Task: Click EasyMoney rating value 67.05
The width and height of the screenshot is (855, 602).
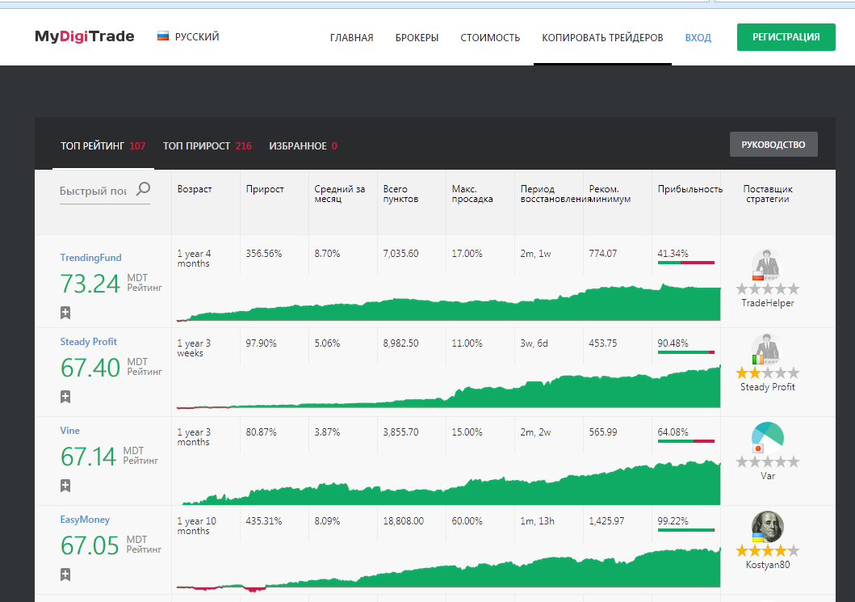Action: point(90,545)
